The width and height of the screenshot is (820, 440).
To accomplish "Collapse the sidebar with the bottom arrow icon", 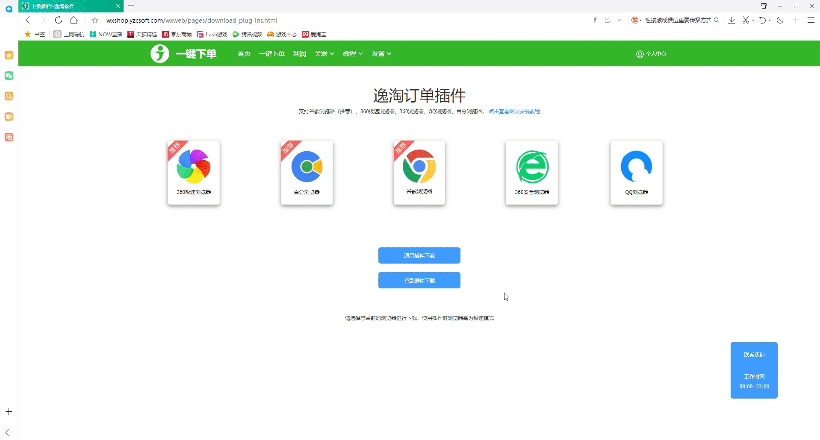I will coord(9,432).
